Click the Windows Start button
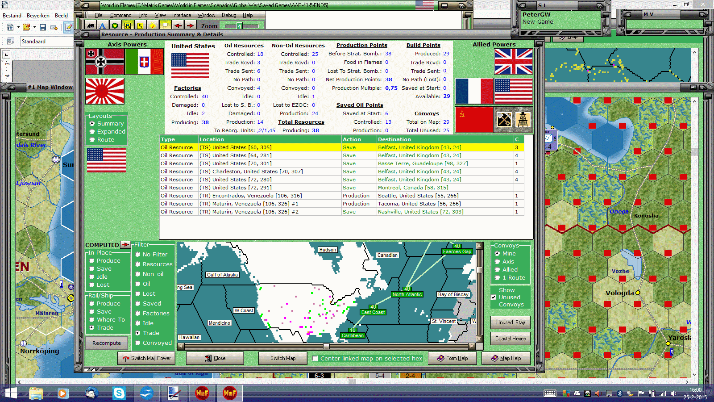The width and height of the screenshot is (714, 402). [x=11, y=393]
